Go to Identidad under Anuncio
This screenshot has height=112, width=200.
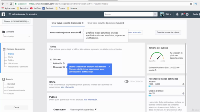(x=11, y=84)
